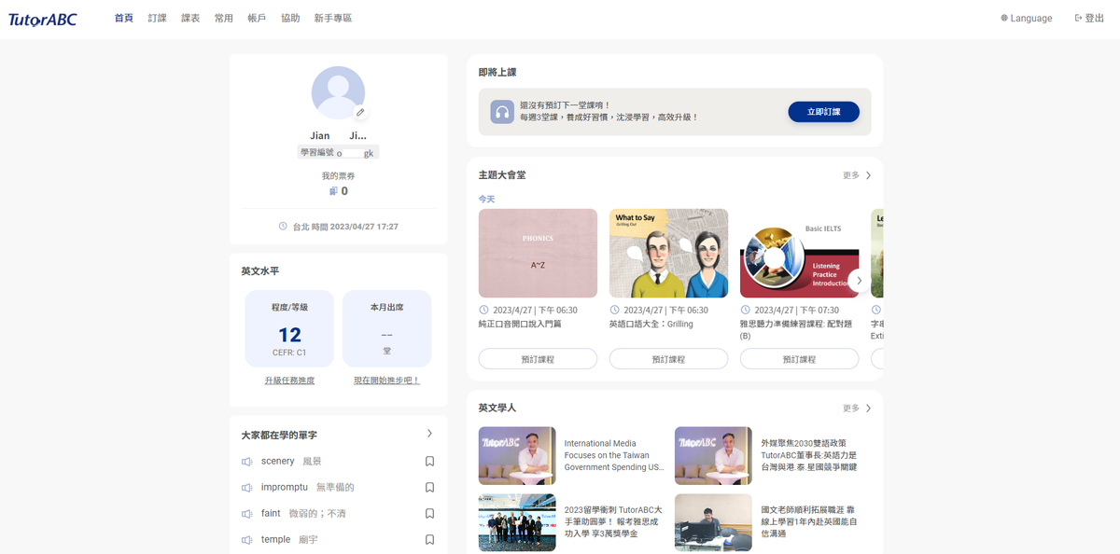Open the Language selector
Image resolution: width=1120 pixels, height=554 pixels.
pyautogui.click(x=1027, y=19)
